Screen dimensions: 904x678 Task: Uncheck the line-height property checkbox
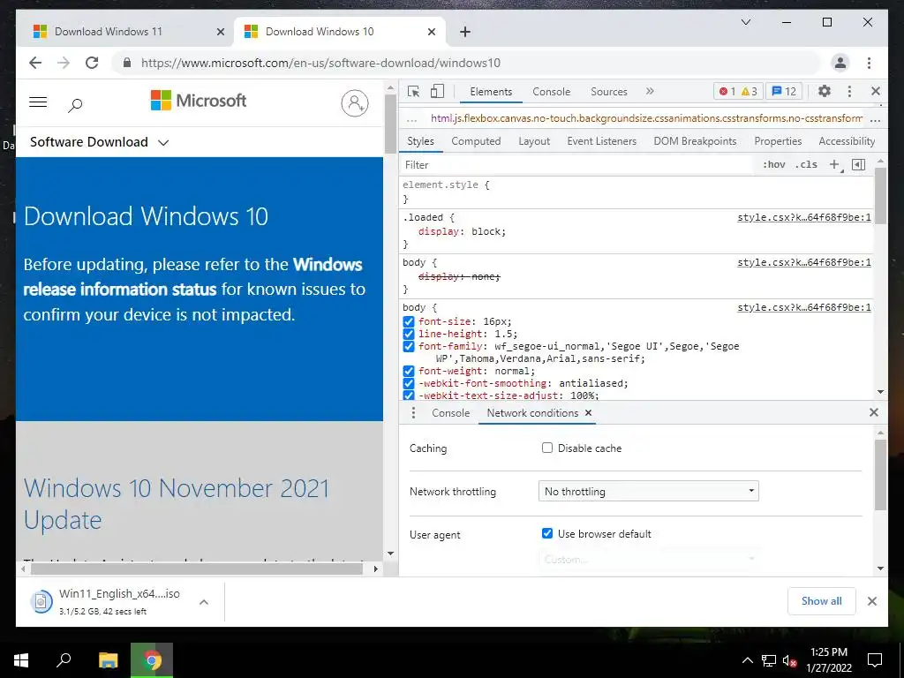click(x=409, y=334)
